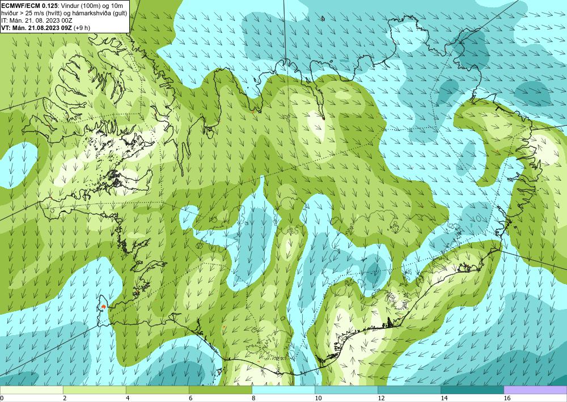
Task: Click the legend scale label '16'
Action: [507, 398]
